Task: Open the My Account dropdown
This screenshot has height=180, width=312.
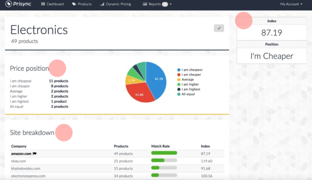Action: pyautogui.click(x=291, y=4)
